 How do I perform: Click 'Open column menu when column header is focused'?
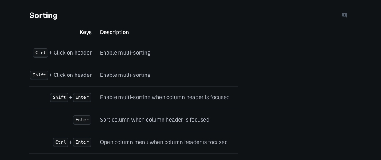pos(164,142)
